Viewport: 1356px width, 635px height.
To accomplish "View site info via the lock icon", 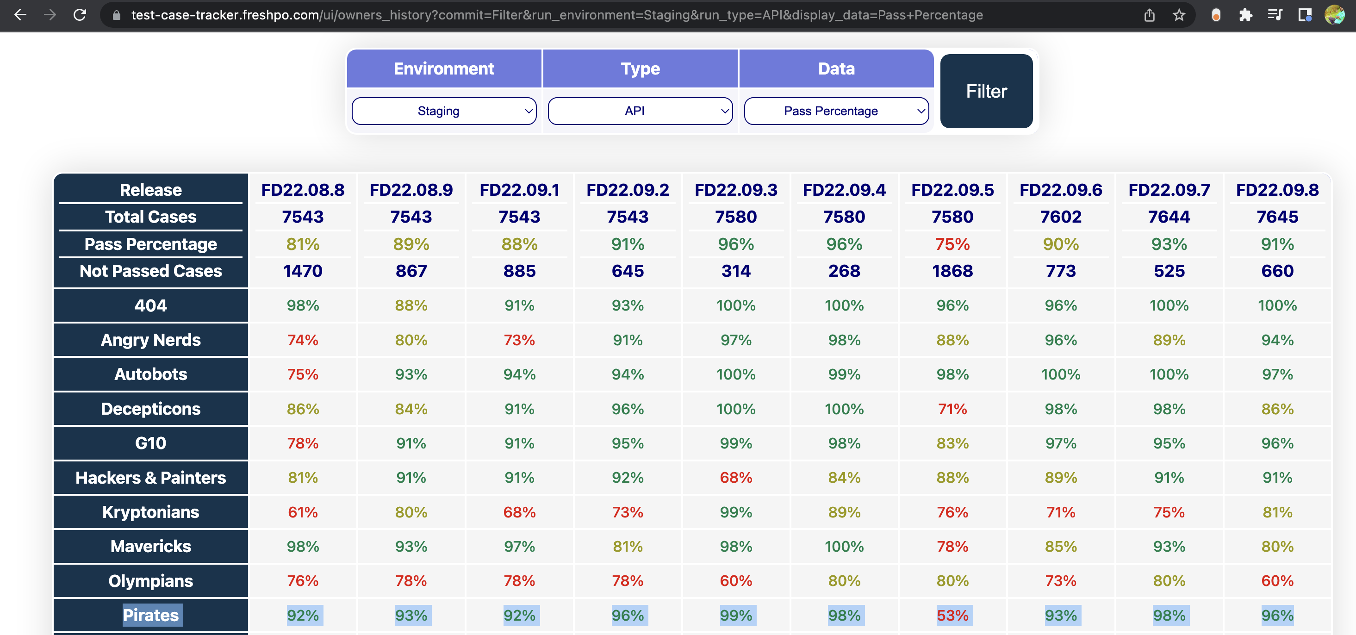I will 116,15.
